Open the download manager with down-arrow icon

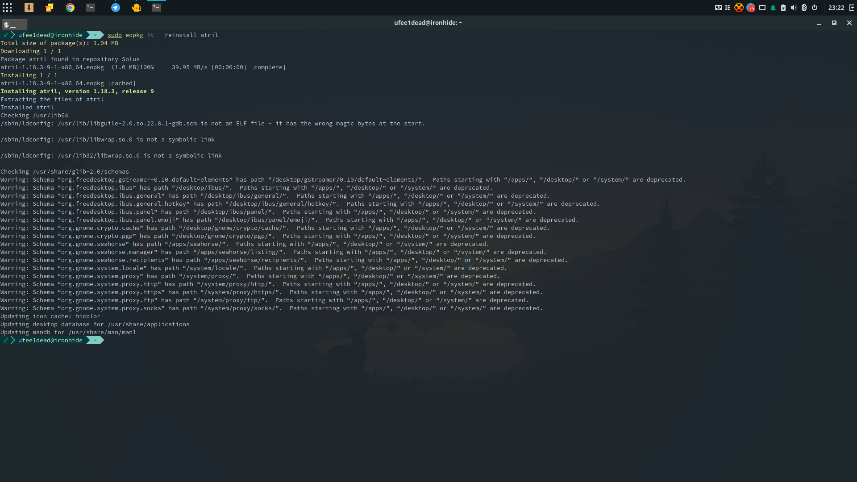click(29, 8)
